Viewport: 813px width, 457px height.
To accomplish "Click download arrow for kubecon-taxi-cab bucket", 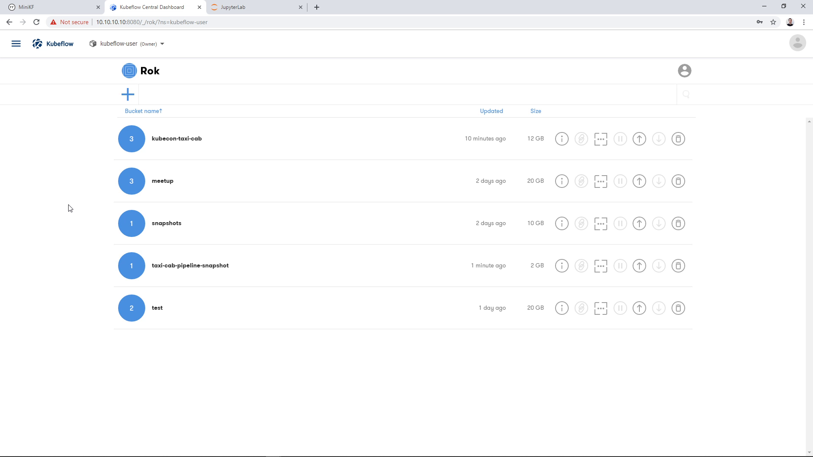I will pyautogui.click(x=659, y=139).
